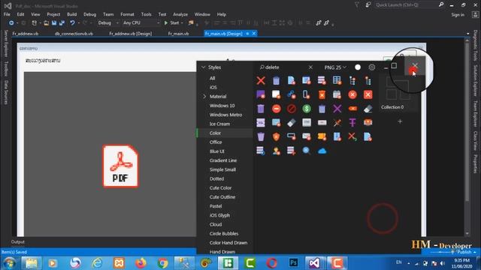Pick the delete mail envelope icon
This screenshot has height=270, width=481.
point(307,136)
